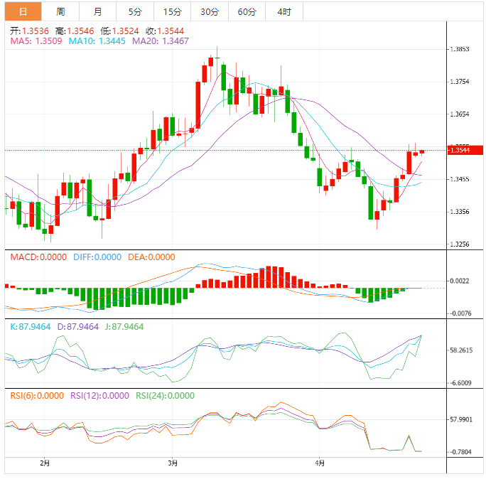This screenshot has height=479, width=486.
Task: Select the 15分 timeframe tab
Action: point(172,11)
